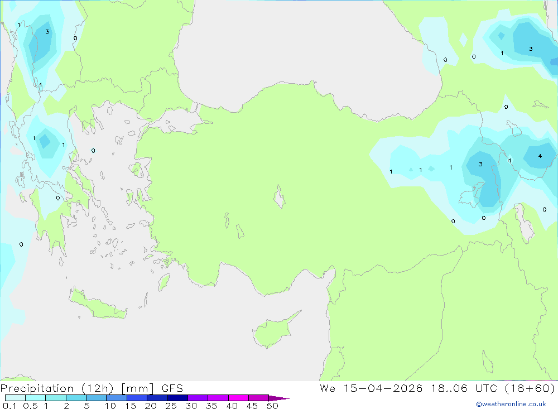
Task: Click the legend label '45'
Action: point(252,406)
